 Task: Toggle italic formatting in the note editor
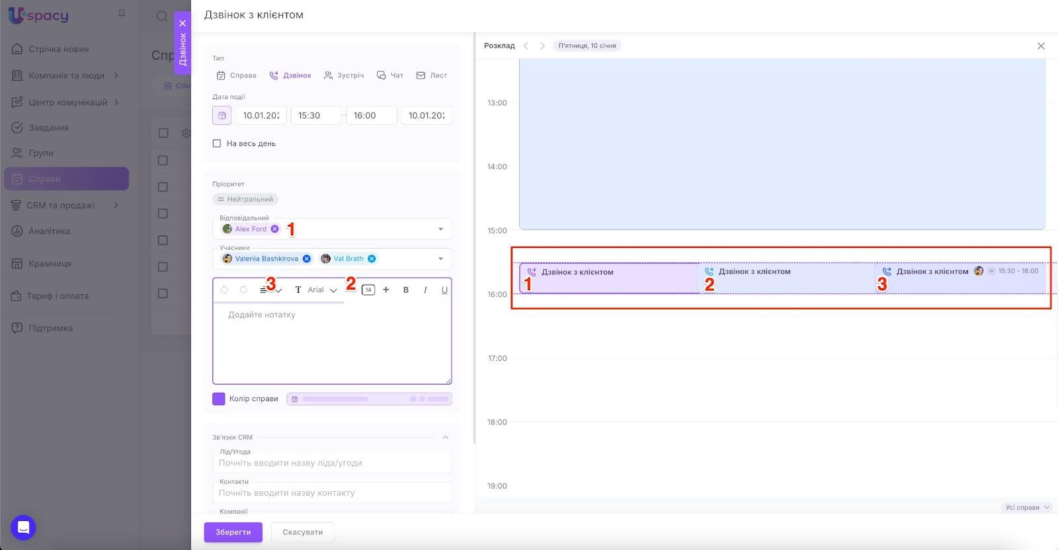(425, 290)
